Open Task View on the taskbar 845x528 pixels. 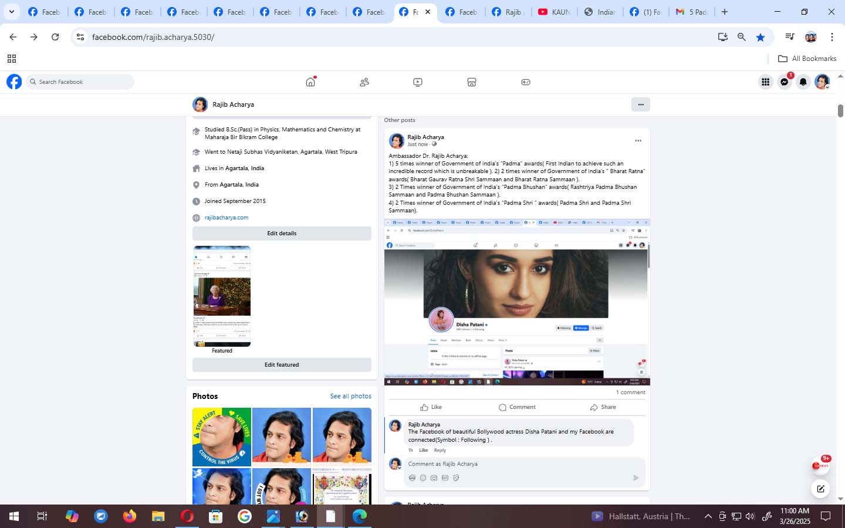coord(42,517)
